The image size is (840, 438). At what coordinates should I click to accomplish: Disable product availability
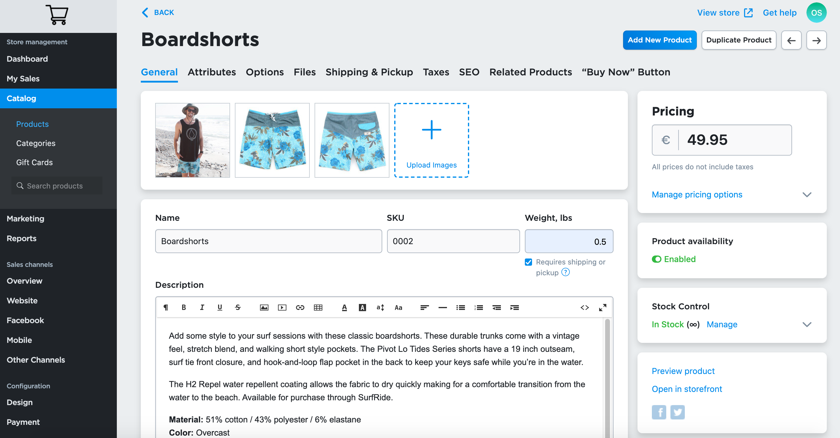657,259
